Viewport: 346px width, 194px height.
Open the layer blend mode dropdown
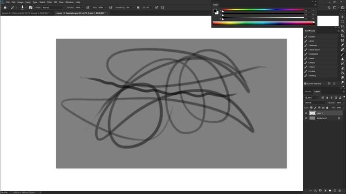click(316, 103)
